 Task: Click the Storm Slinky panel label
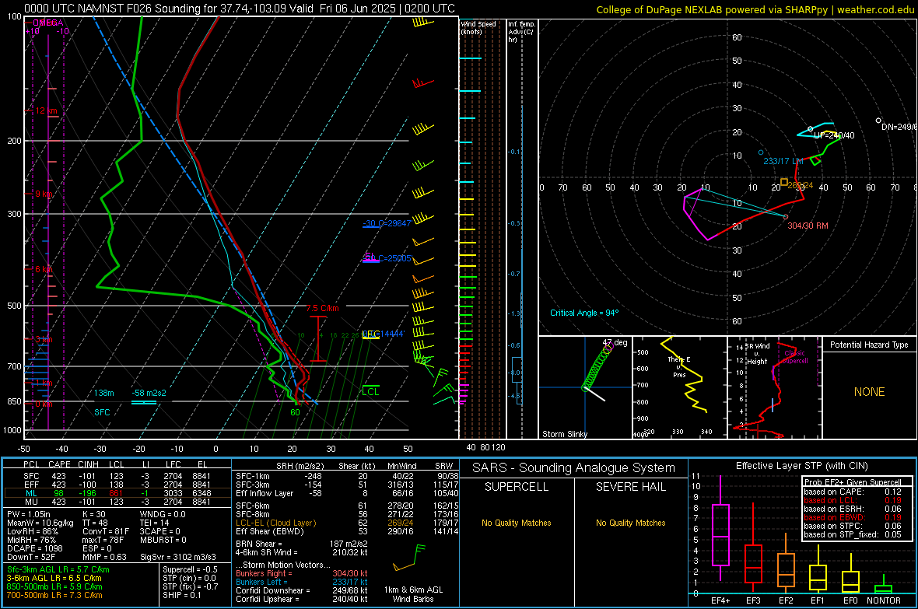564,434
